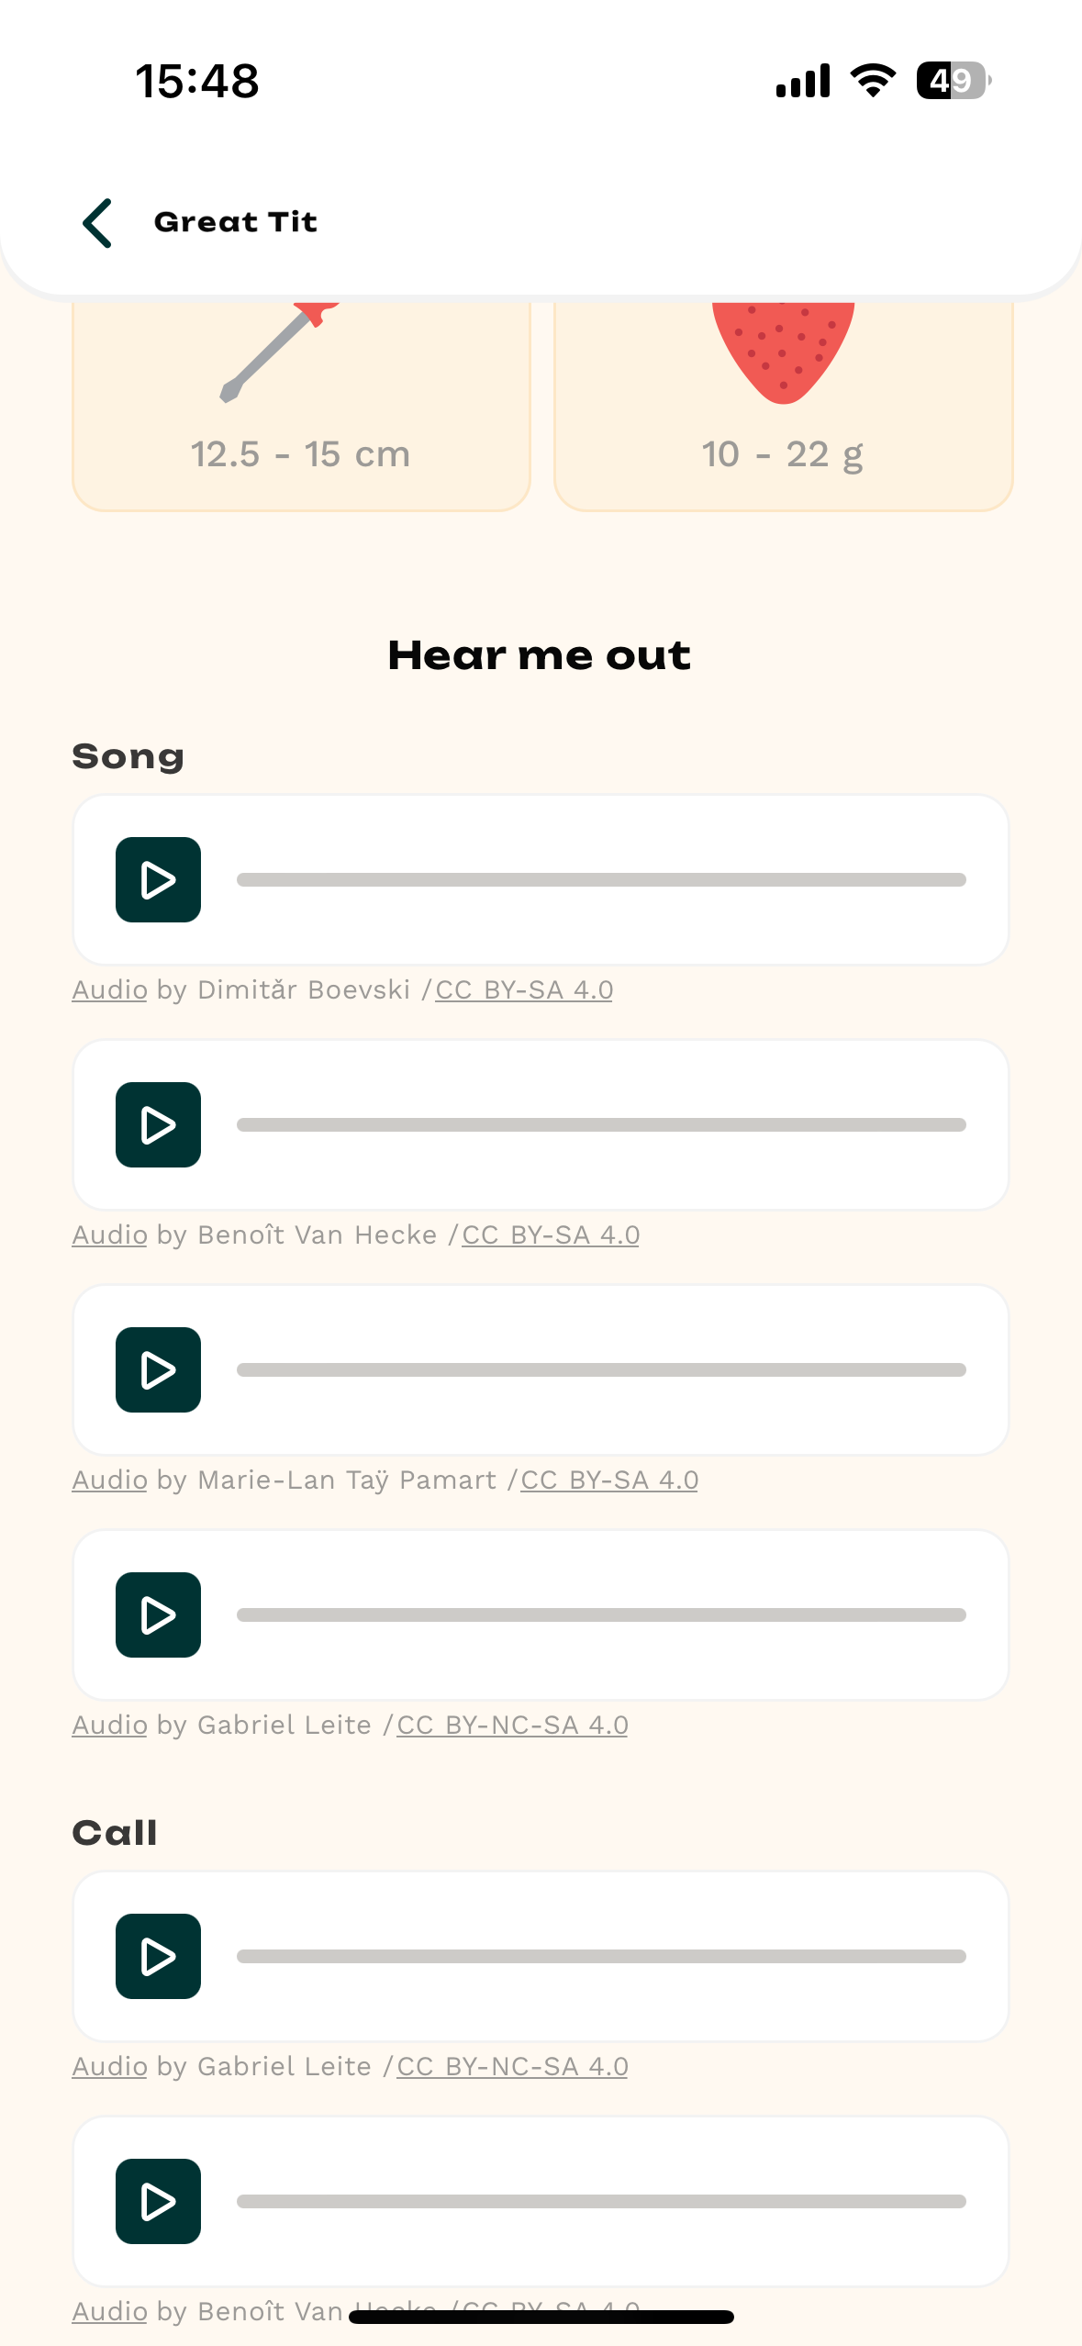
Task: Open the CC BY-NC-SA 4.0 license for Gabriel Leite's song
Action: tap(511, 1725)
